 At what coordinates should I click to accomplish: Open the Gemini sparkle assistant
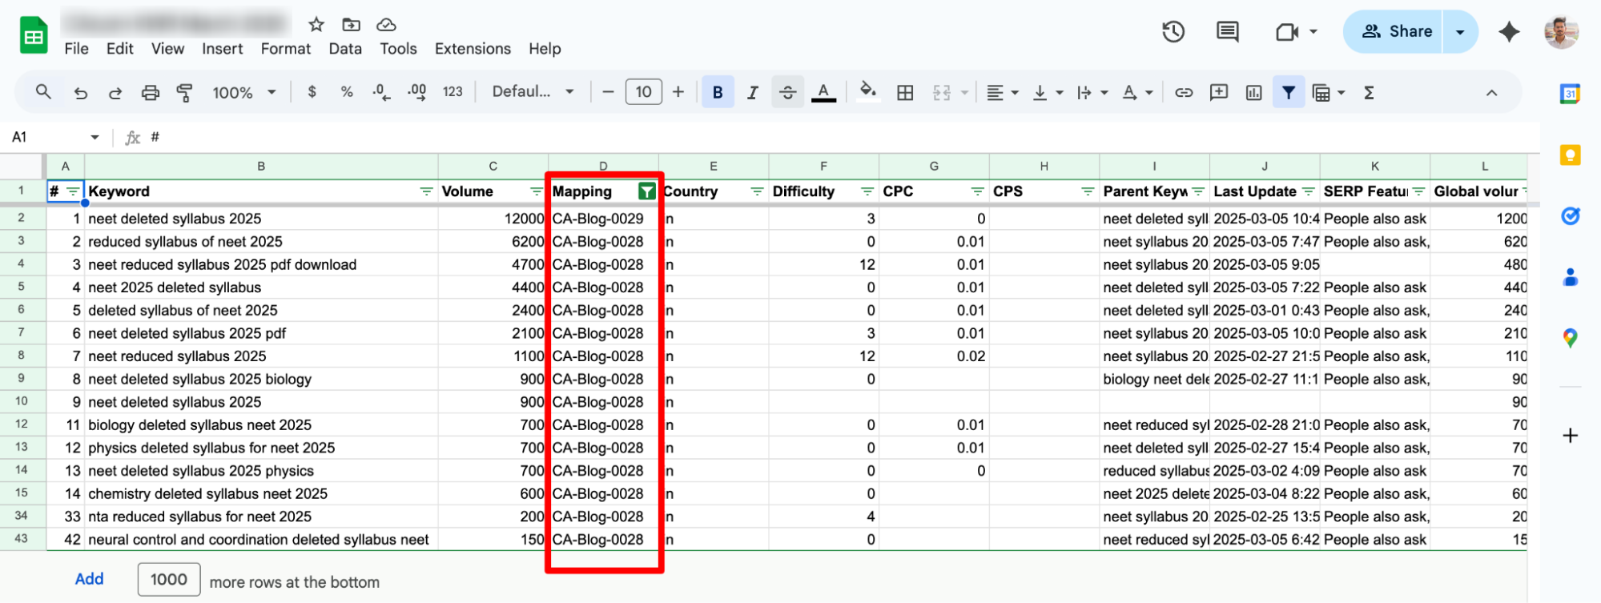(x=1510, y=32)
